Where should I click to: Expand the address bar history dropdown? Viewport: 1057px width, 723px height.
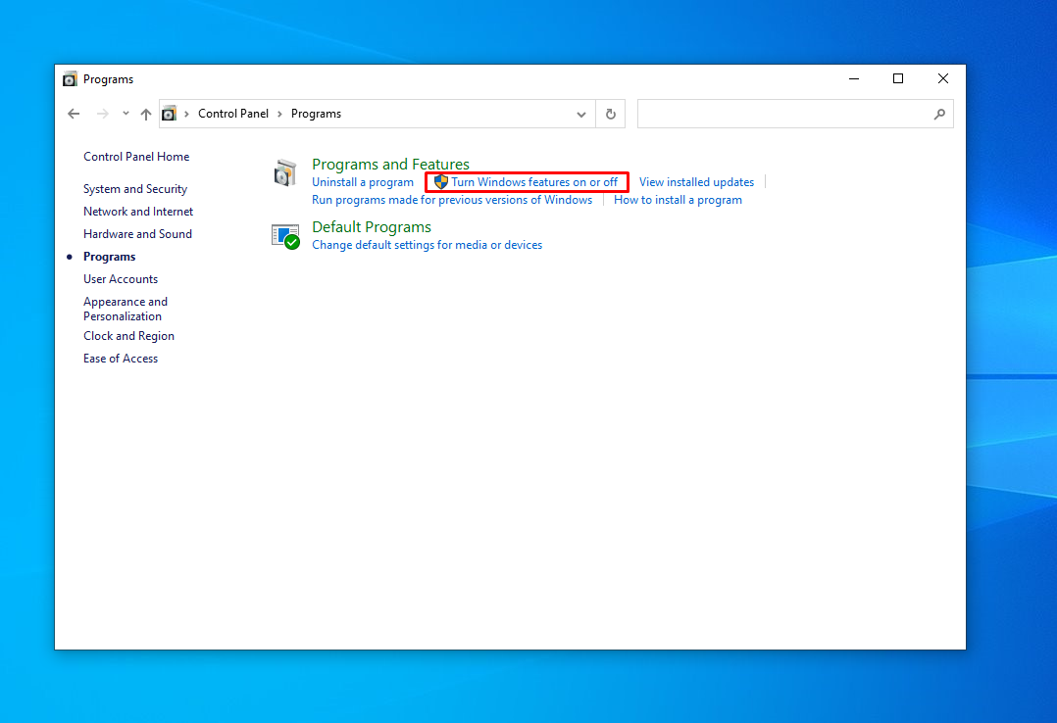[581, 114]
